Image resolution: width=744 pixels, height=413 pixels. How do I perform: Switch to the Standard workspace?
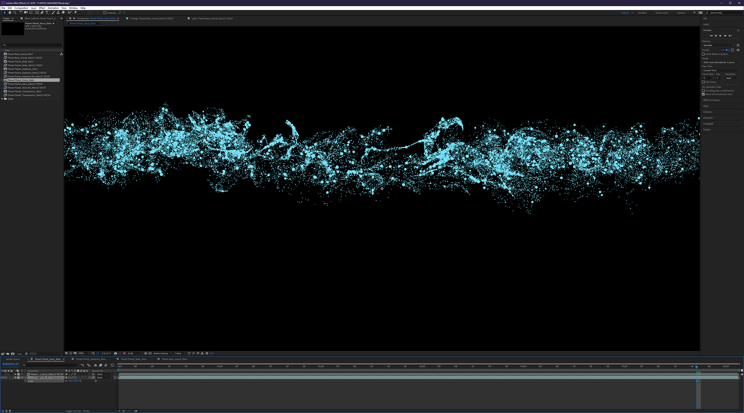642,13
